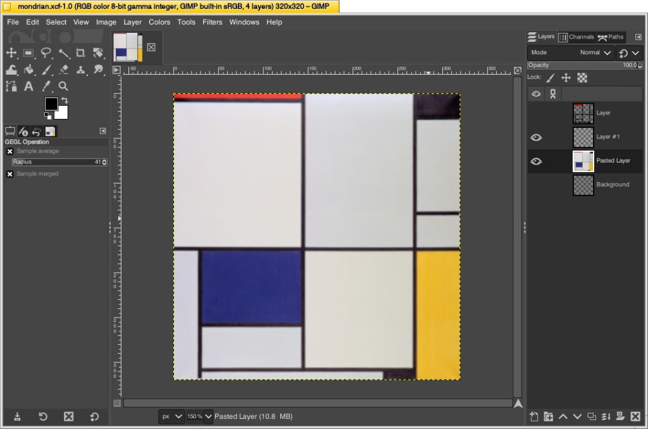Image resolution: width=648 pixels, height=429 pixels.
Task: Hide the Pasted Layer visibility eye
Action: [x=536, y=161]
